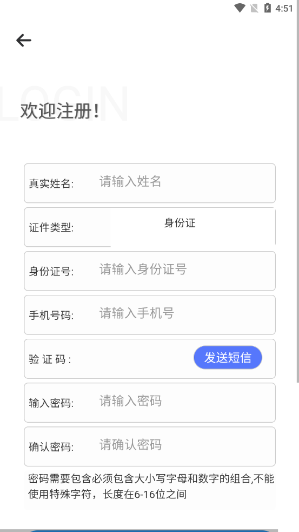Image resolution: width=299 pixels, height=532 pixels.
Task: Click the 手机号码 label
Action: coord(51,316)
